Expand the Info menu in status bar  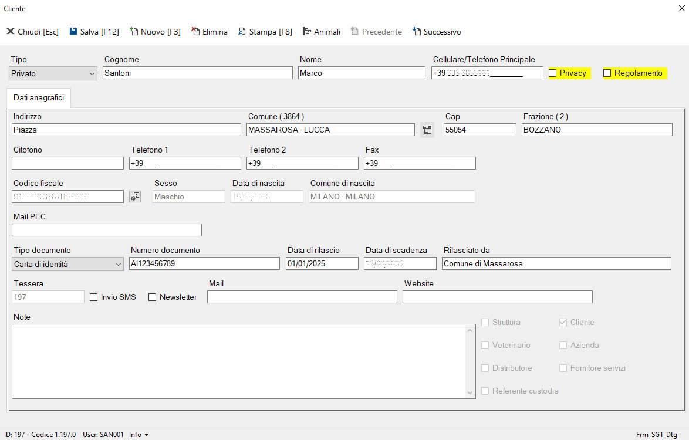[139, 435]
